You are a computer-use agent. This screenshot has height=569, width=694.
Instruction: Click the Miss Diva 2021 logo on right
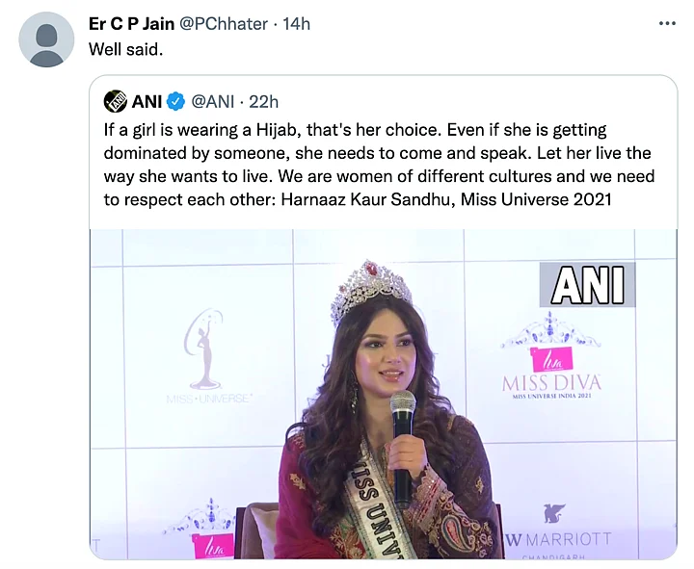point(551,368)
